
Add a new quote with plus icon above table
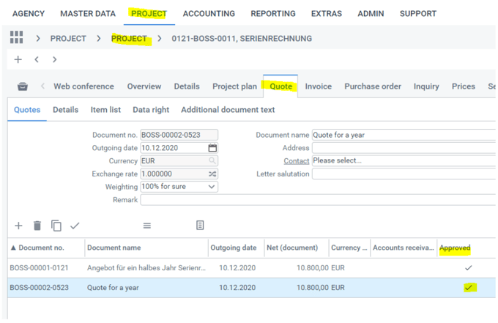[18, 226]
